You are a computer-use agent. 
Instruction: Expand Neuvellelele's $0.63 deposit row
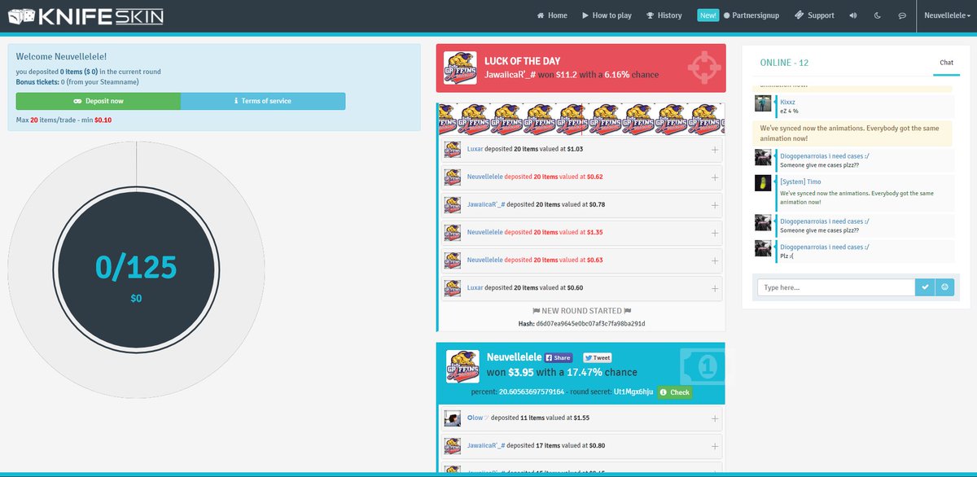[714, 260]
